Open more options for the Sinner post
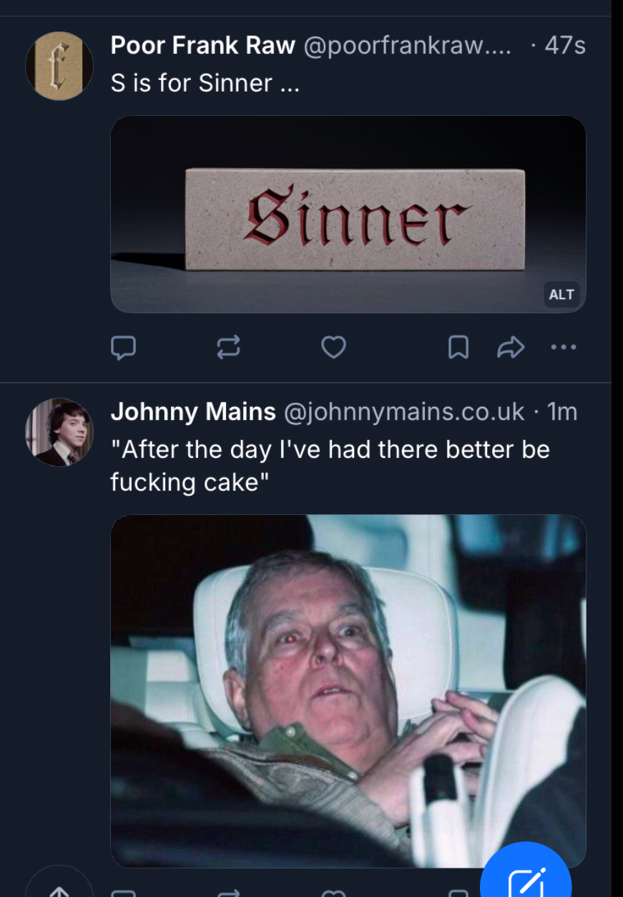 (x=564, y=348)
